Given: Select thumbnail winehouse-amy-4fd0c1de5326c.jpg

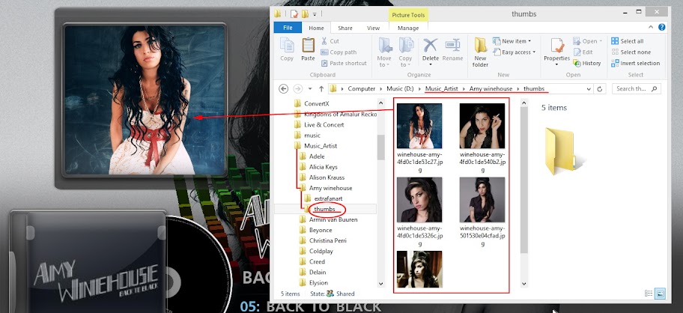Looking at the screenshot, I should pyautogui.click(x=419, y=212).
